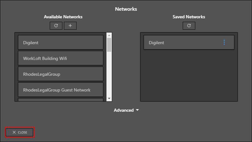Click the X icon inside Close button

click(14, 132)
